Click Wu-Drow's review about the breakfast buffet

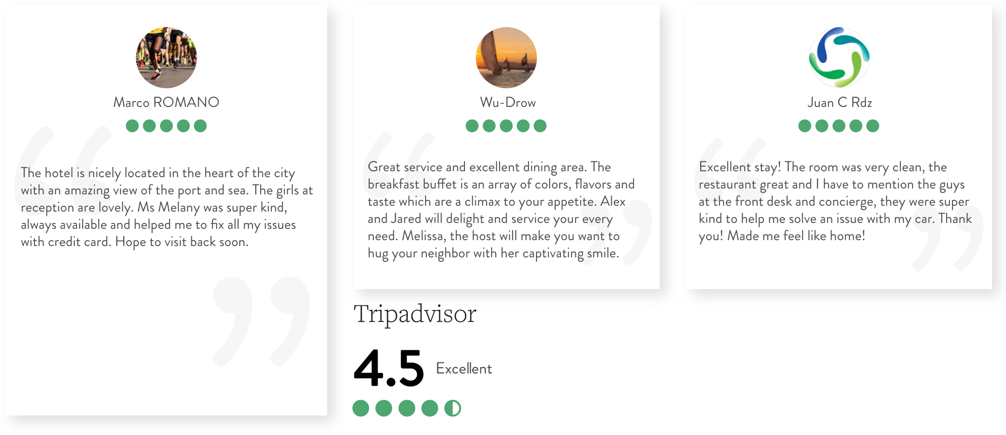click(x=501, y=210)
